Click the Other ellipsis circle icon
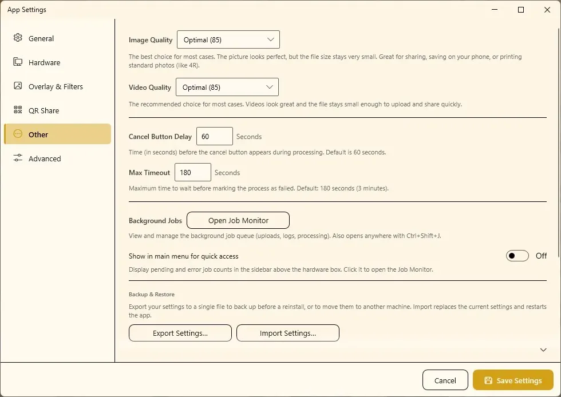This screenshot has height=397, width=561. (x=18, y=134)
